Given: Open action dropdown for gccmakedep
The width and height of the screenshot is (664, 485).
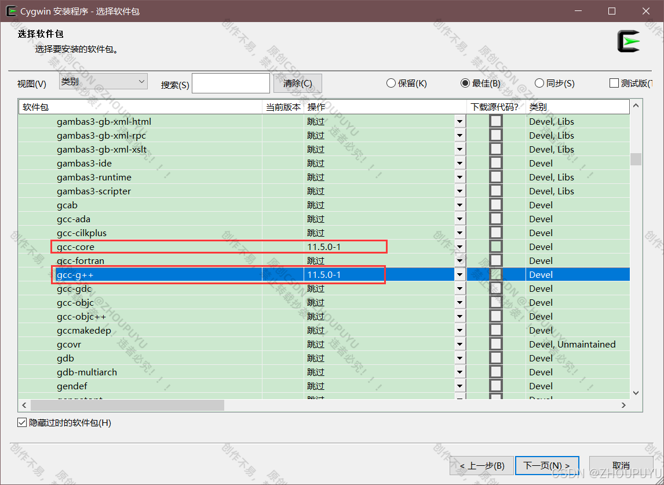Looking at the screenshot, I should tap(460, 330).
